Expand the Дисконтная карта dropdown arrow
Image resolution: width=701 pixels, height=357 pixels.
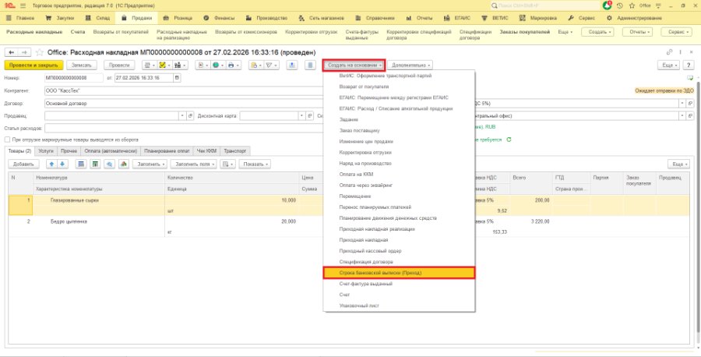tap(301, 116)
